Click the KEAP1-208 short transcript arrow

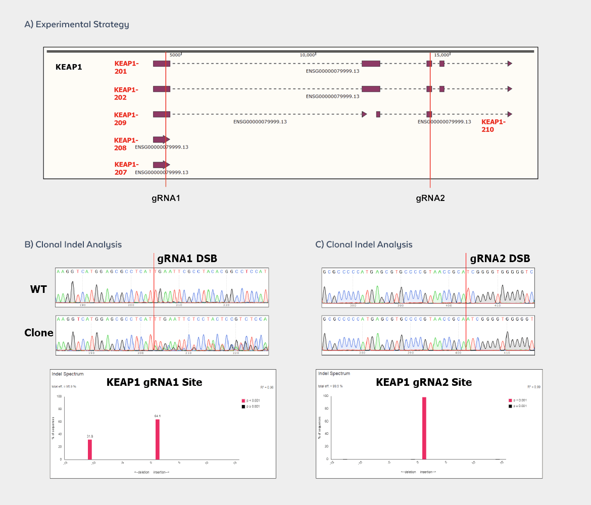tap(161, 139)
